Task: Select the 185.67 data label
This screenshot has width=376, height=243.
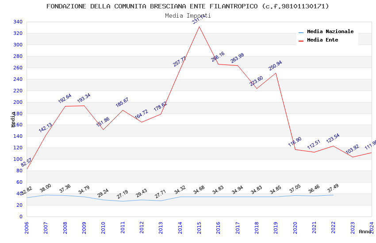Action: coord(122,102)
